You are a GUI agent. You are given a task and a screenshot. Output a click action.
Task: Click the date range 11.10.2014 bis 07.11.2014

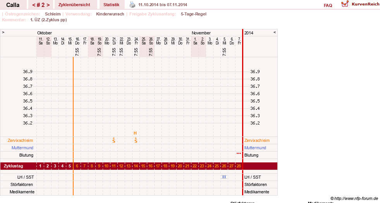163,5
